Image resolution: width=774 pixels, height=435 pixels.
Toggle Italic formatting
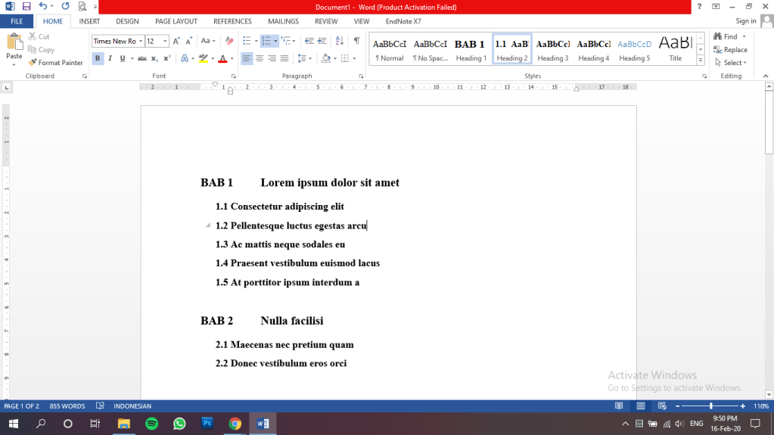pos(110,58)
